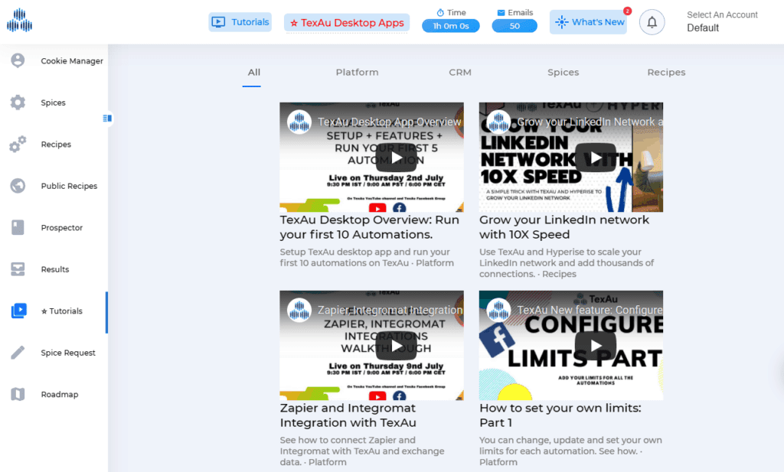Play the Zapier Integromat Integration video
The height and width of the screenshot is (472, 784).
(396, 346)
